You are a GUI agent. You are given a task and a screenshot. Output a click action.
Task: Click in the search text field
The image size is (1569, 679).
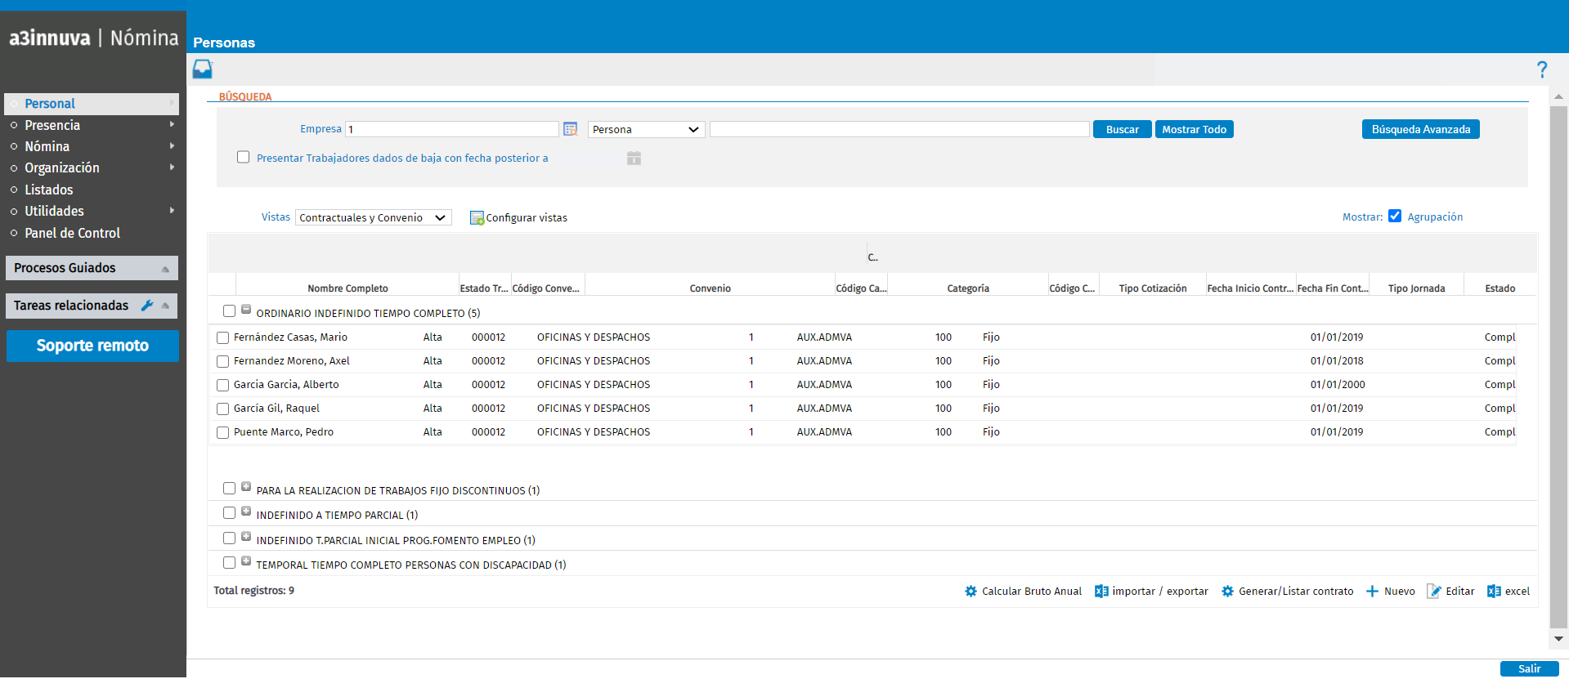coord(899,129)
